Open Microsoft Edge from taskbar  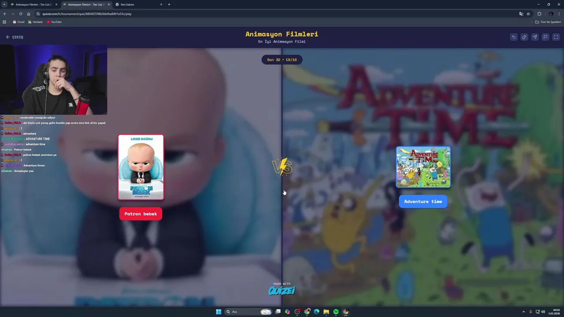click(x=316, y=312)
